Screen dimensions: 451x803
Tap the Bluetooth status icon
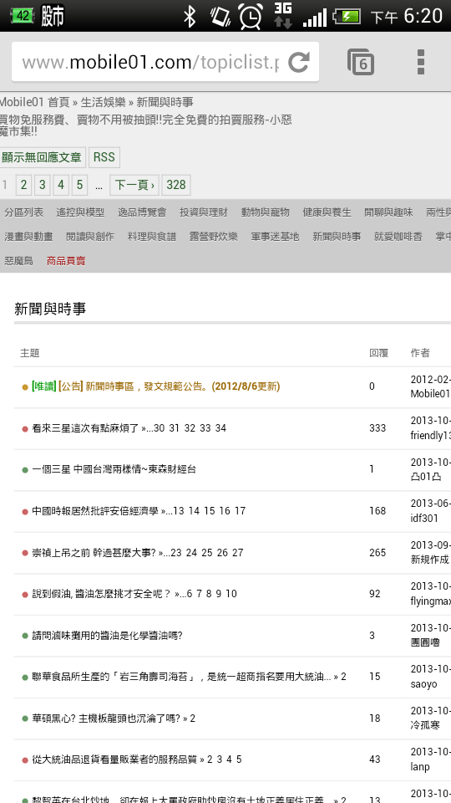tap(190, 17)
